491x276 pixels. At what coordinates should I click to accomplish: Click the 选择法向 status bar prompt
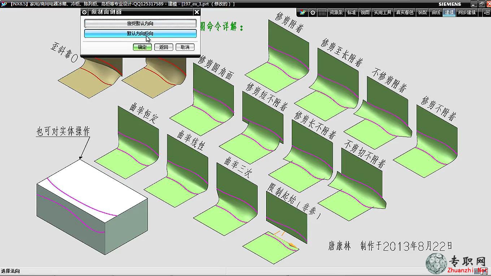[10, 271]
